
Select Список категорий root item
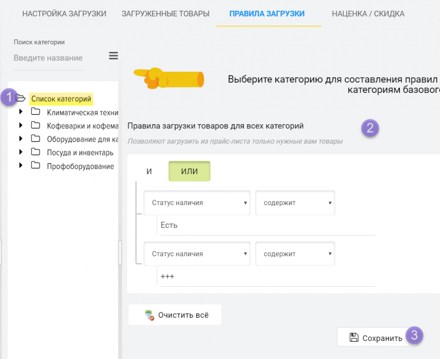click(x=61, y=99)
